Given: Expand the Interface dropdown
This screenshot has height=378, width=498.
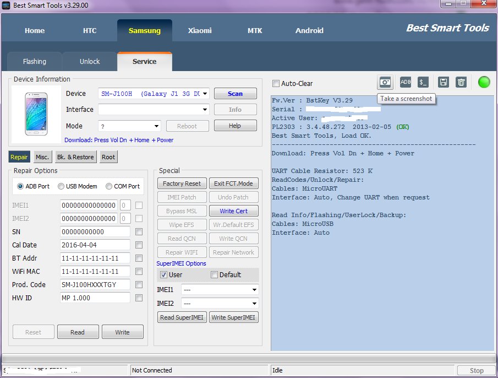Looking at the screenshot, I should click(205, 110).
